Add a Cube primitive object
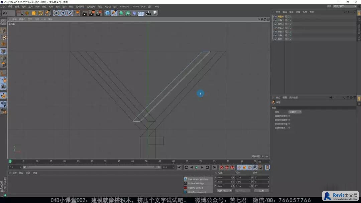This screenshot has width=361, height=203. (107, 13)
